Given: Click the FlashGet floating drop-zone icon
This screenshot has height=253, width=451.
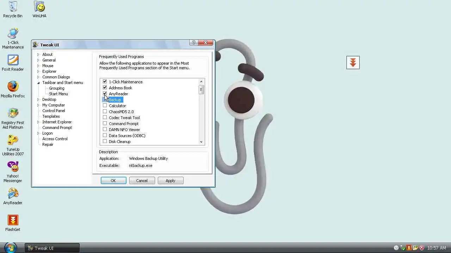Looking at the screenshot, I should tap(353, 63).
